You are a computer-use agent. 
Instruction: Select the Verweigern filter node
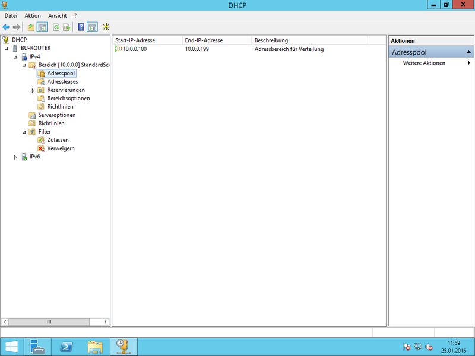pyautogui.click(x=61, y=148)
